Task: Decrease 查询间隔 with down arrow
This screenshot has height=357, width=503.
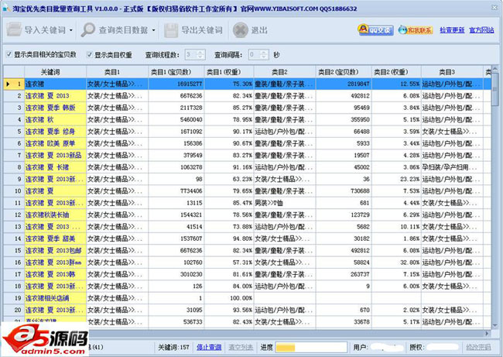Action: click(265, 57)
